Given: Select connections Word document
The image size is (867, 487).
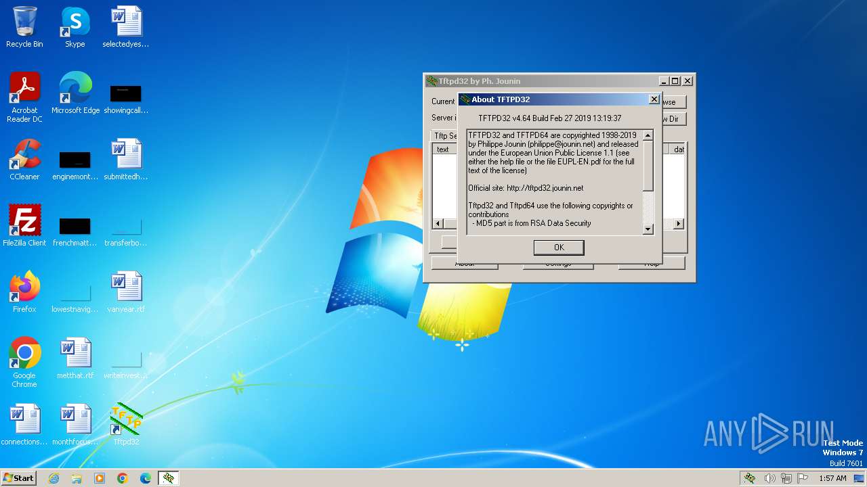Looking at the screenshot, I should coord(24,425).
